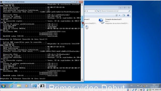Open Windows Explorer folder icon in taskbar
The image size is (161, 91).
19,86
